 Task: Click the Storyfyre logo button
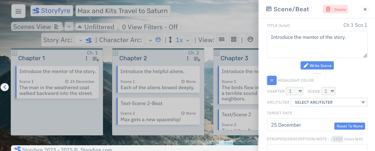[52, 11]
